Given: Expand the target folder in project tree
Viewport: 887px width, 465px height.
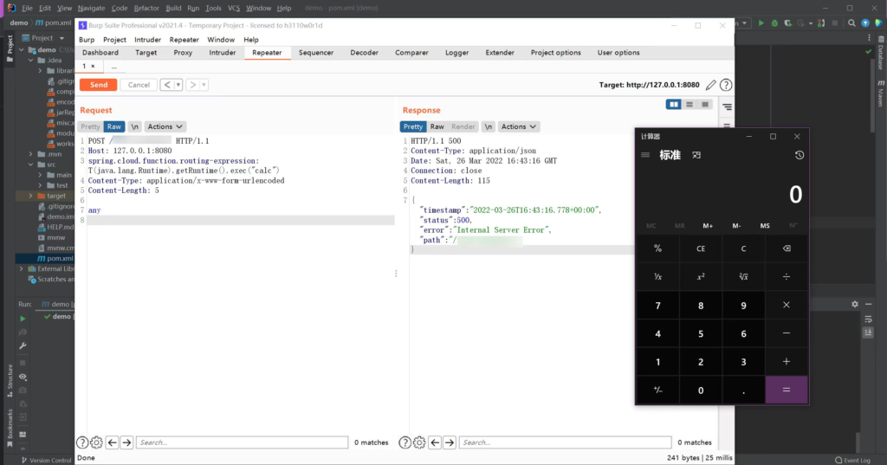Looking at the screenshot, I should point(30,196).
